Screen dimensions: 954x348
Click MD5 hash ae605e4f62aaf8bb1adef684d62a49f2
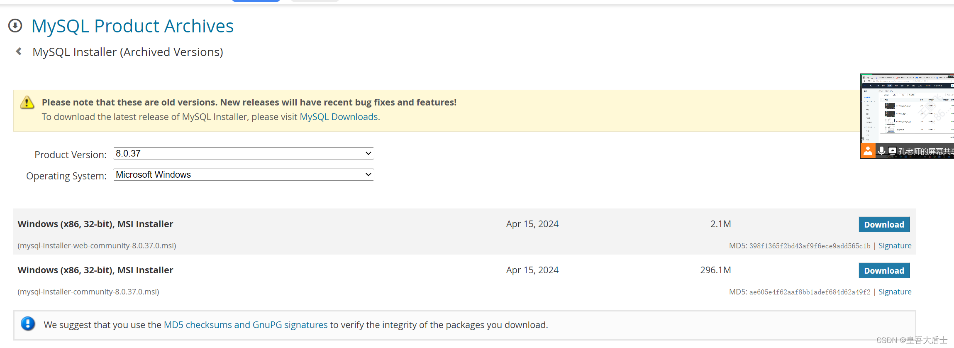pos(810,292)
